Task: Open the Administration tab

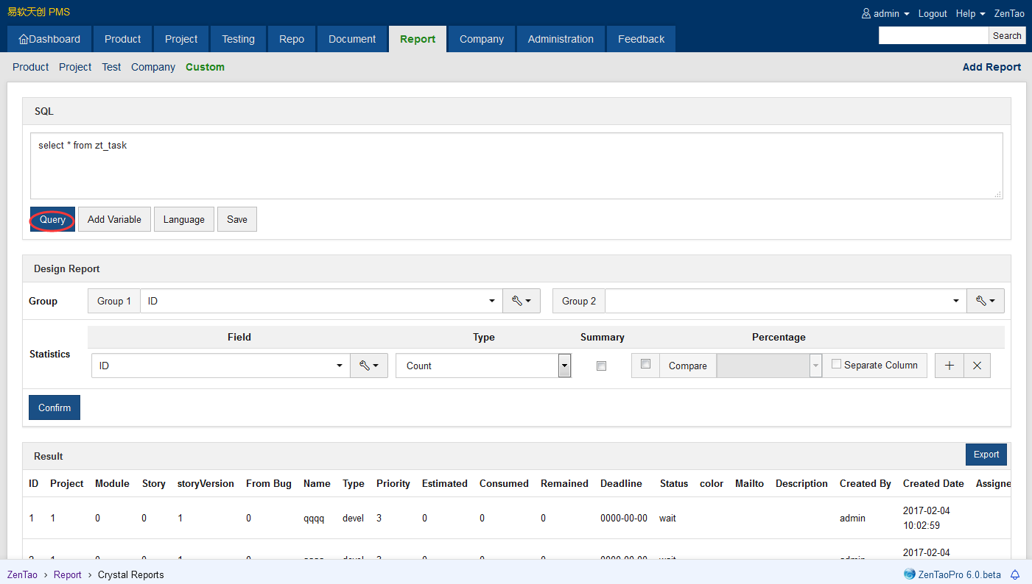Action: (x=560, y=39)
